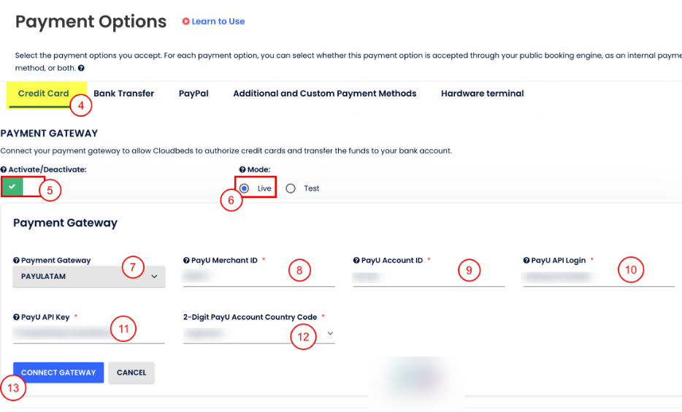Click help icon for PayU API Login
The width and height of the screenshot is (682, 412).
pos(526,260)
